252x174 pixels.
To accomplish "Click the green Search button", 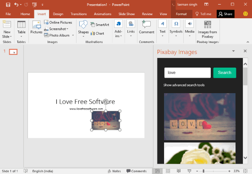I will click(x=225, y=73).
